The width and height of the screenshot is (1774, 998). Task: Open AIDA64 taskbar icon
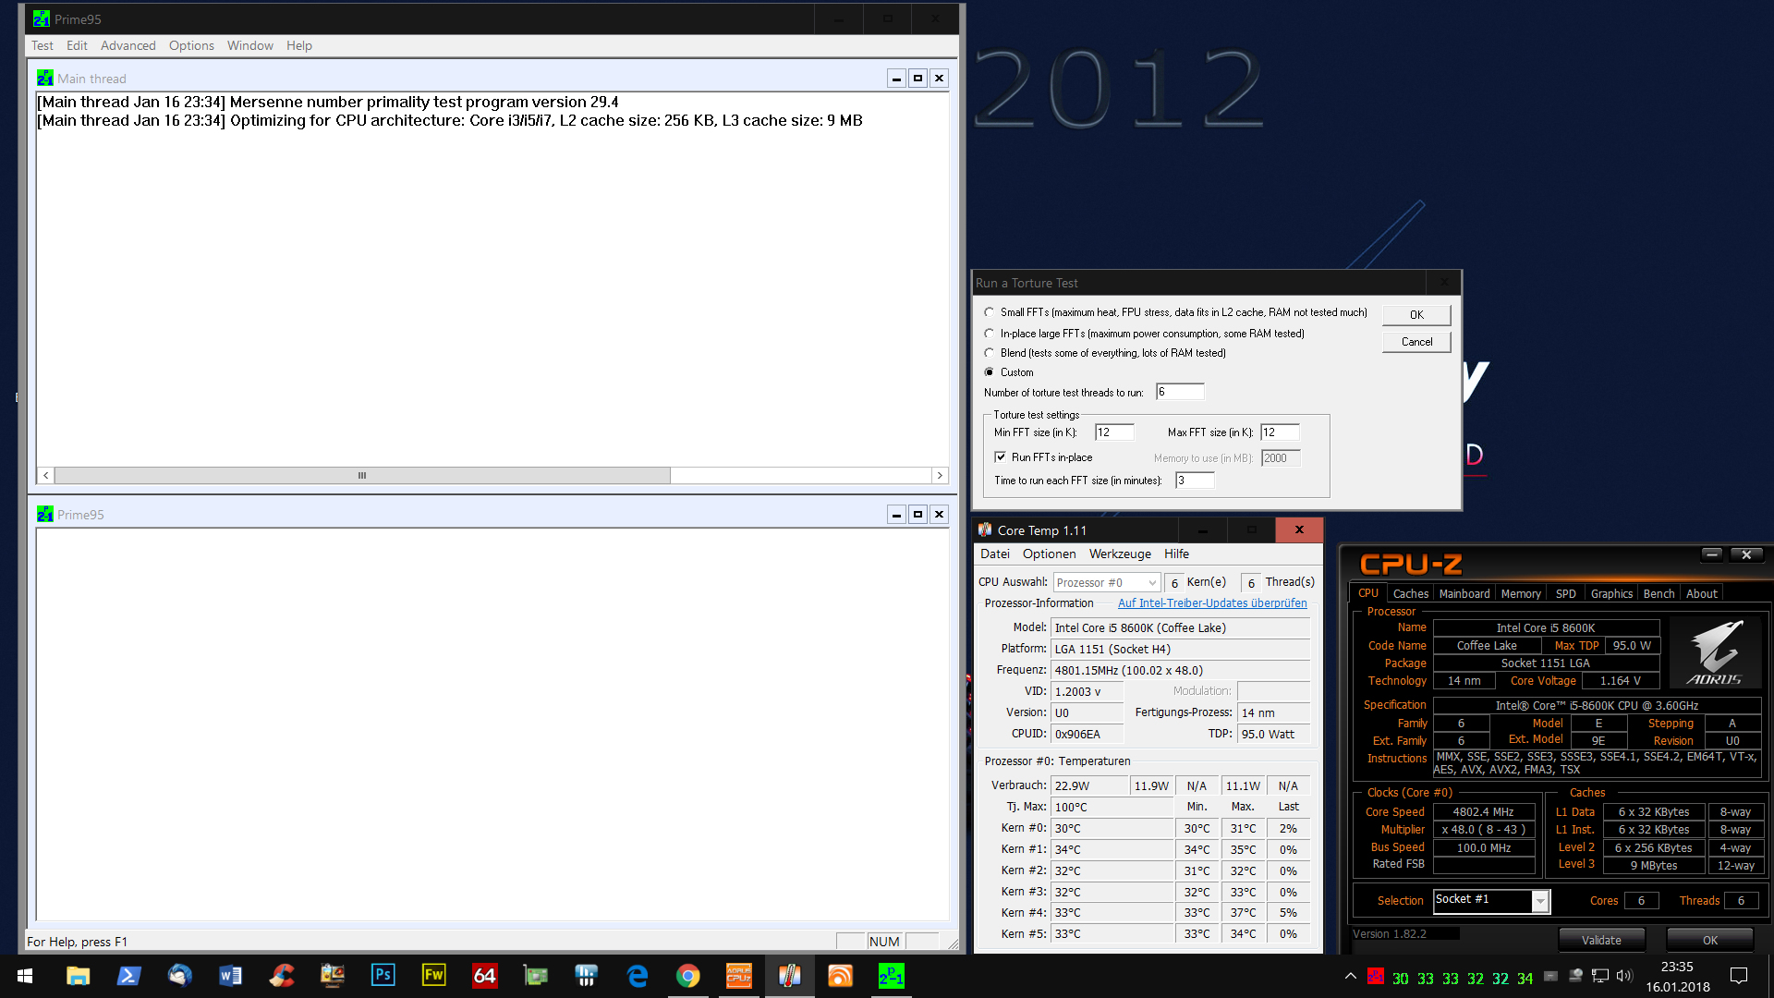484,976
